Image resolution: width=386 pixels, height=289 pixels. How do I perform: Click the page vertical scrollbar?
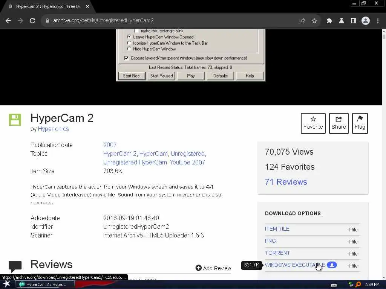[384, 154]
